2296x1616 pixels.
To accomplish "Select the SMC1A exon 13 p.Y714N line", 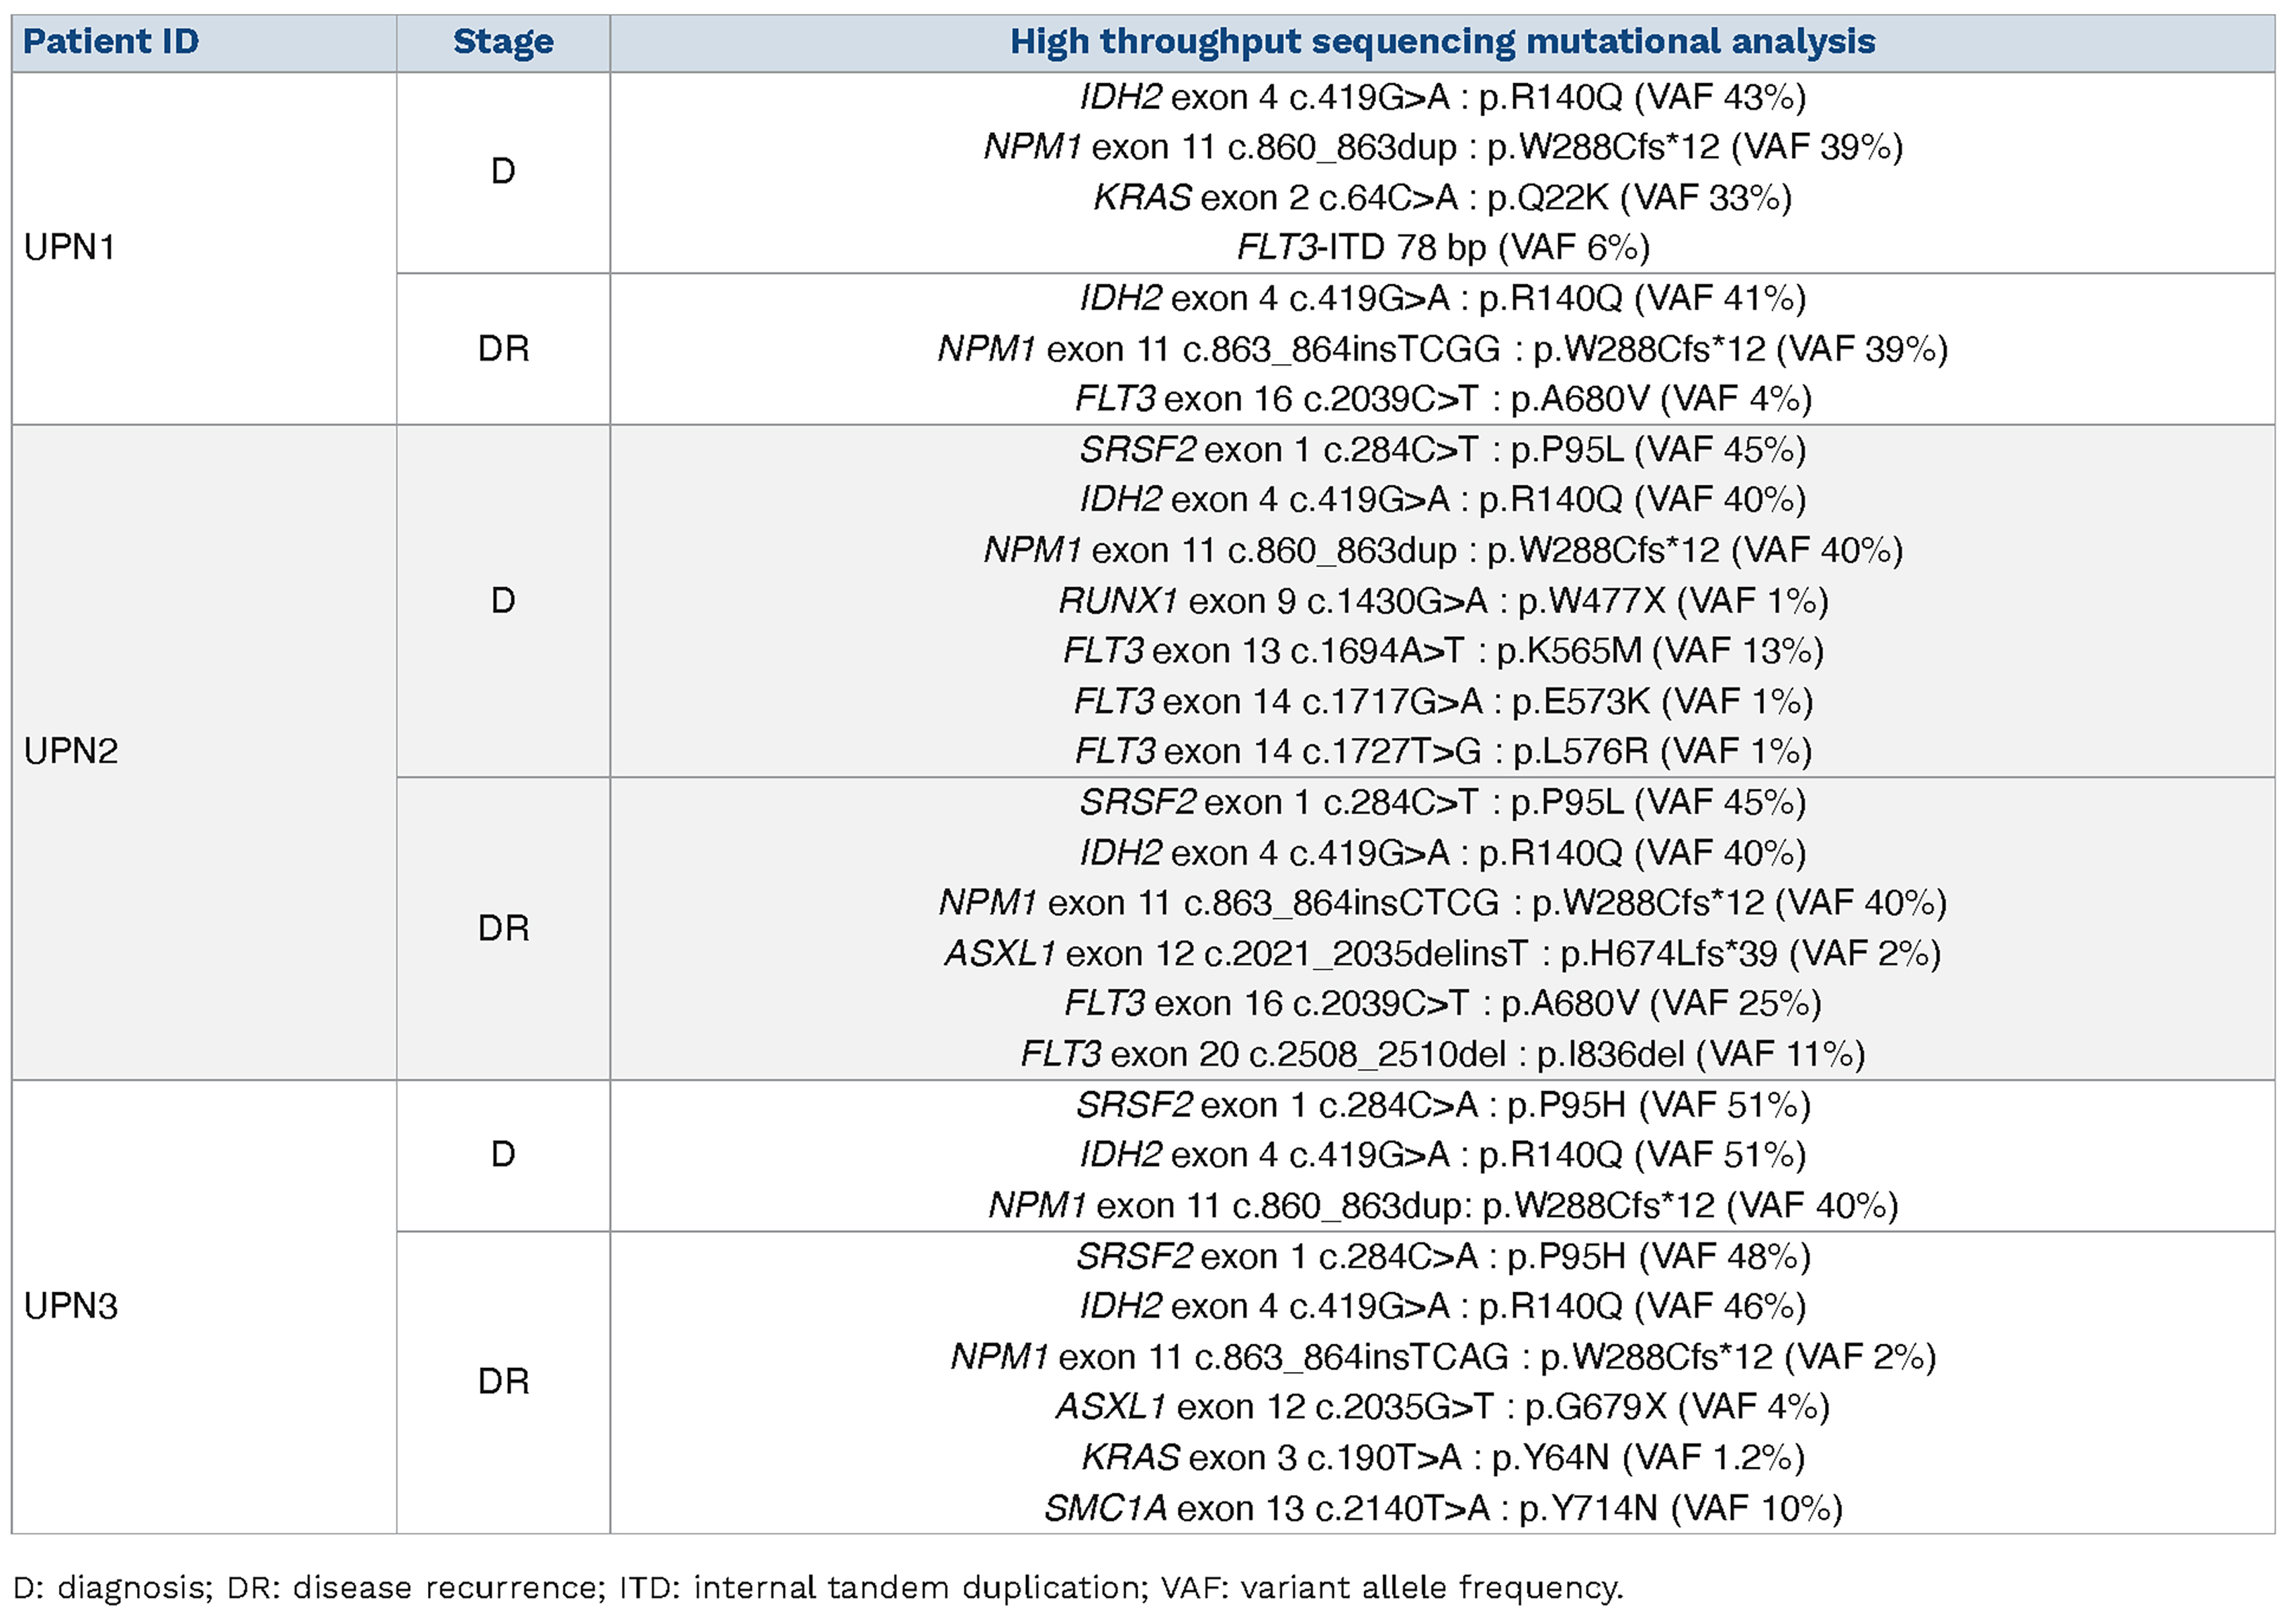I will click(1442, 1508).
